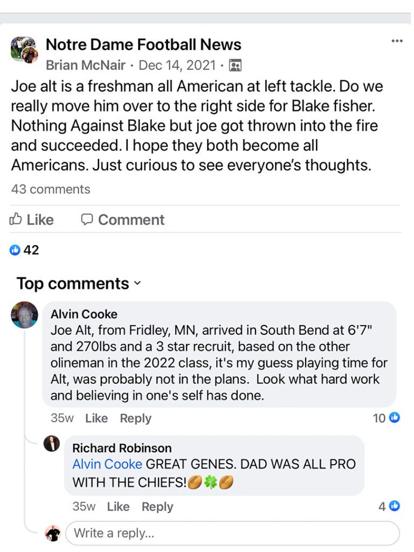Like Richard Robinson's reply
Screen dimensions: 414x552
118,507
